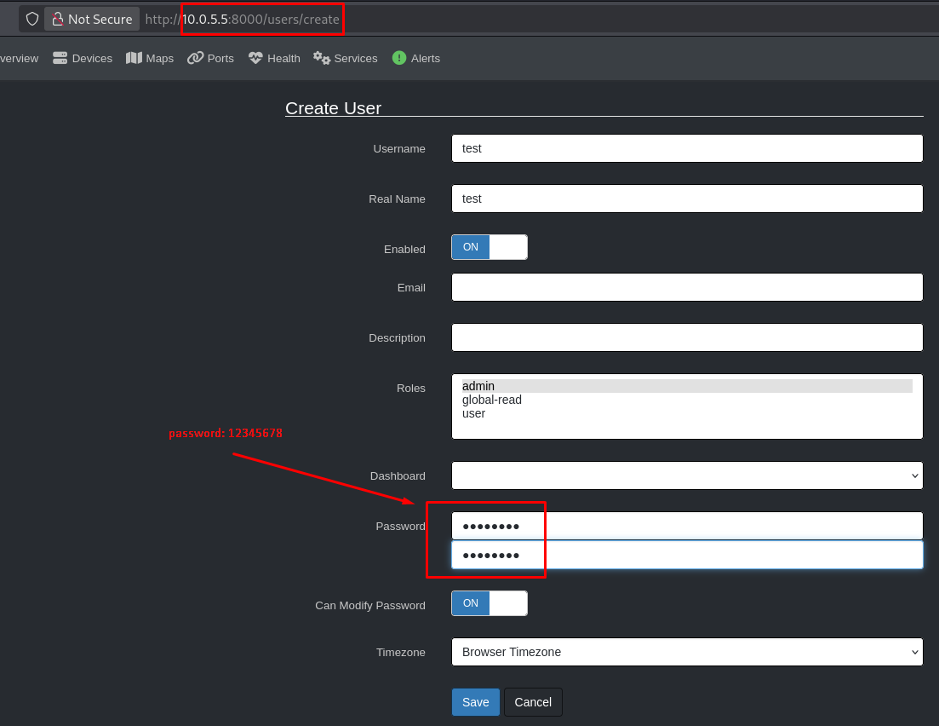Click the Ports link icon
Image resolution: width=939 pixels, height=726 pixels.
coord(195,58)
